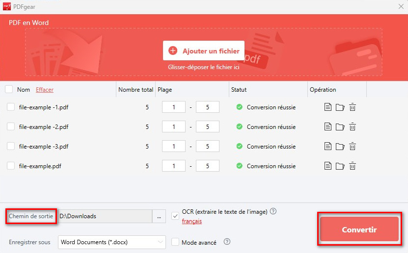Change OCR language via français link
The width and height of the screenshot is (408, 253).
(192, 221)
